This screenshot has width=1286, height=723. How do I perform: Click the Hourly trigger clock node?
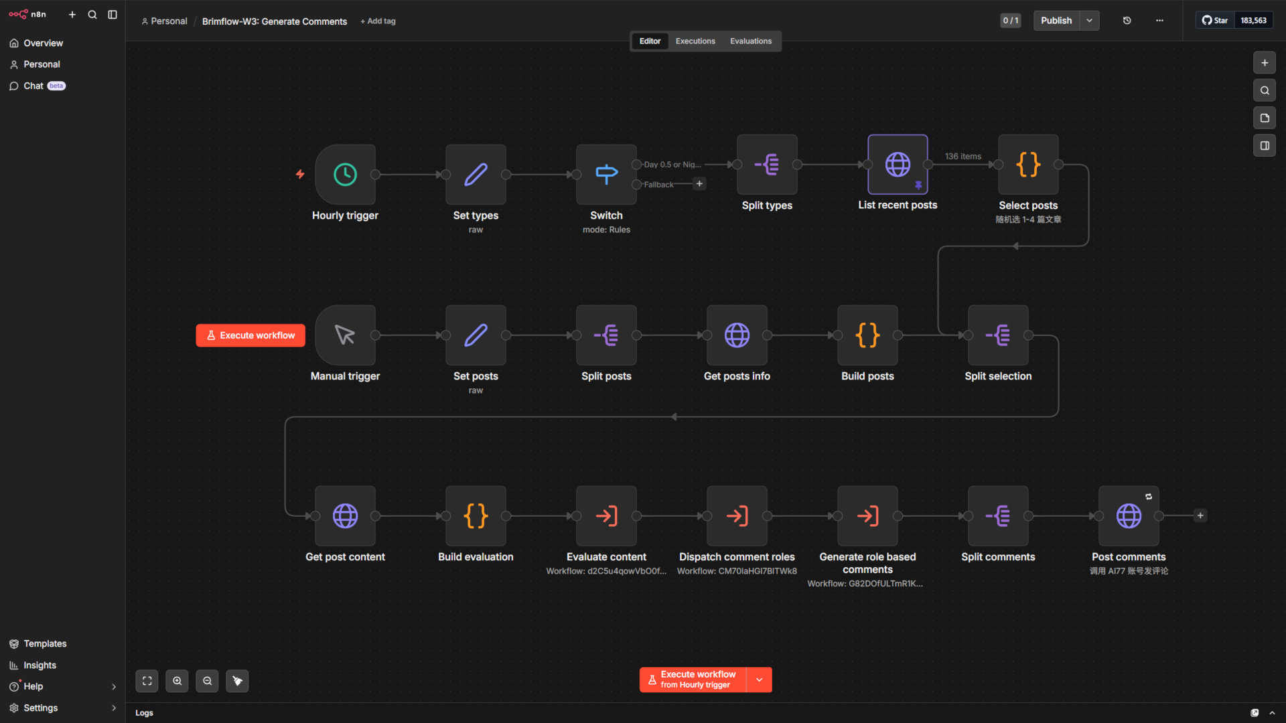point(345,175)
